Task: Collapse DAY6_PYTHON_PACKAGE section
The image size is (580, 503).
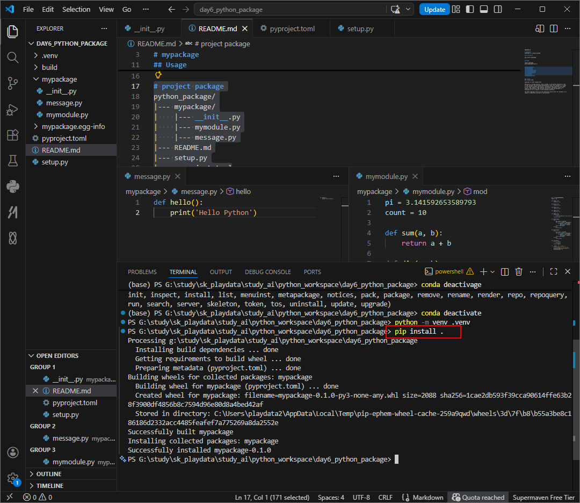Action: point(71,44)
